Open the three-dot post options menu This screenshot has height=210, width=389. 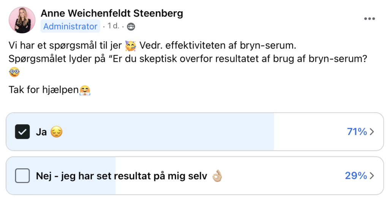pyautogui.click(x=369, y=19)
